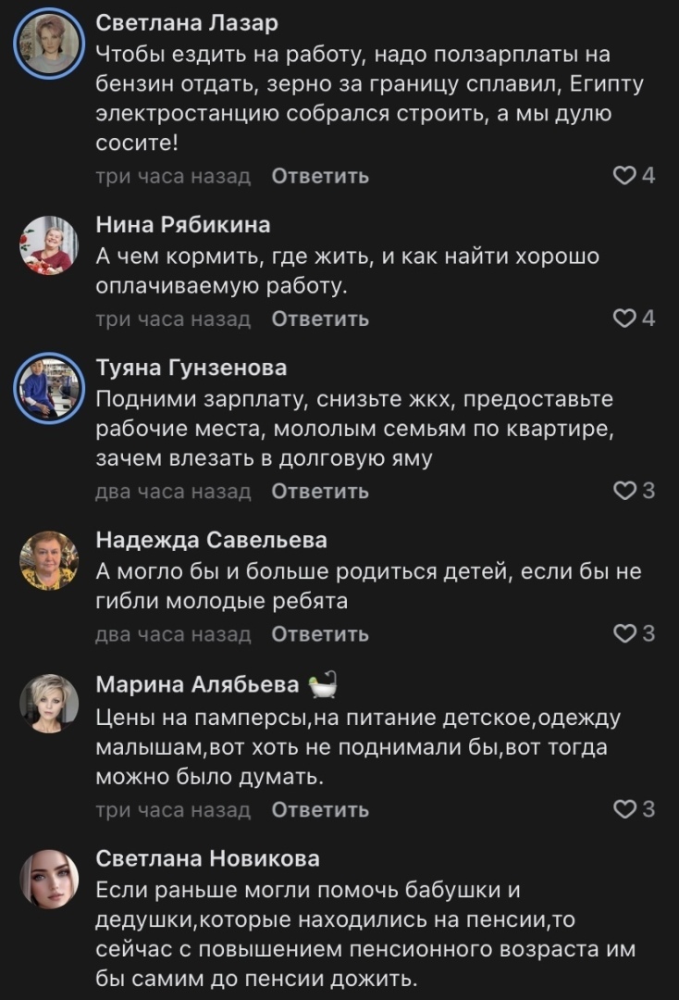This screenshot has width=679, height=1000.
Task: Open Светлана Новикова's avatar
Action: (50, 879)
